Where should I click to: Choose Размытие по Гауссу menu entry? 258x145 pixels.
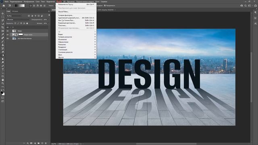76,4
